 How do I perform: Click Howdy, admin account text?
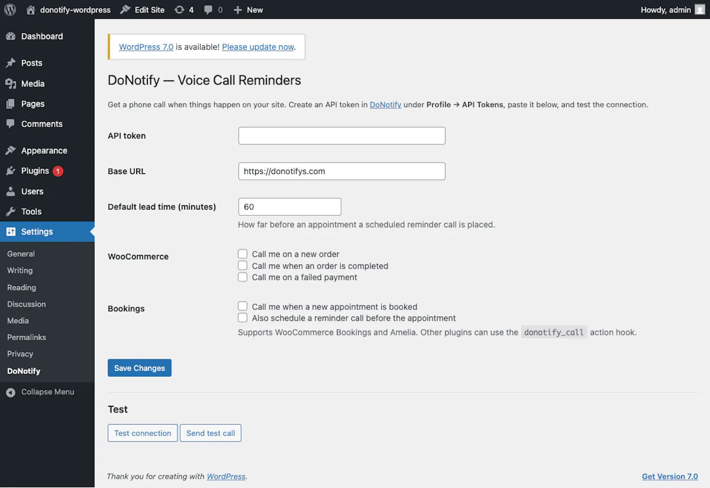[666, 10]
